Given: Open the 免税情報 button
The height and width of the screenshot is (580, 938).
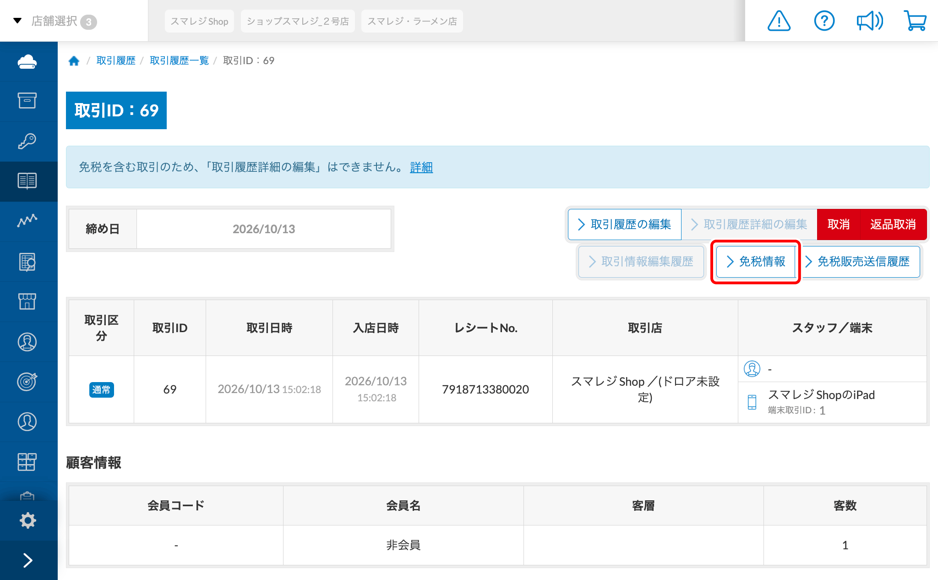Looking at the screenshot, I should 756,262.
